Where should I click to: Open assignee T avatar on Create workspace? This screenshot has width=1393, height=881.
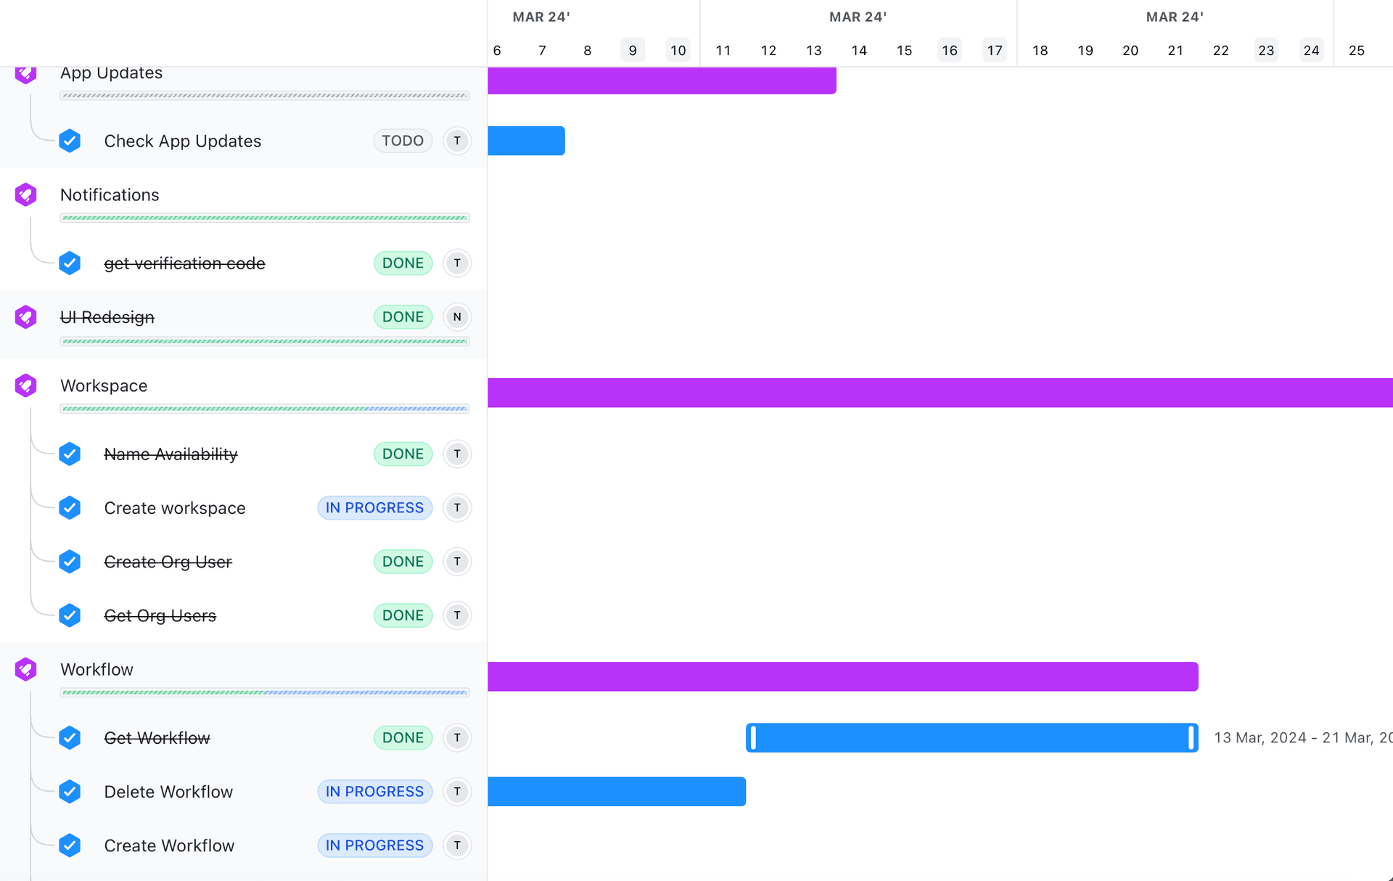(x=457, y=507)
